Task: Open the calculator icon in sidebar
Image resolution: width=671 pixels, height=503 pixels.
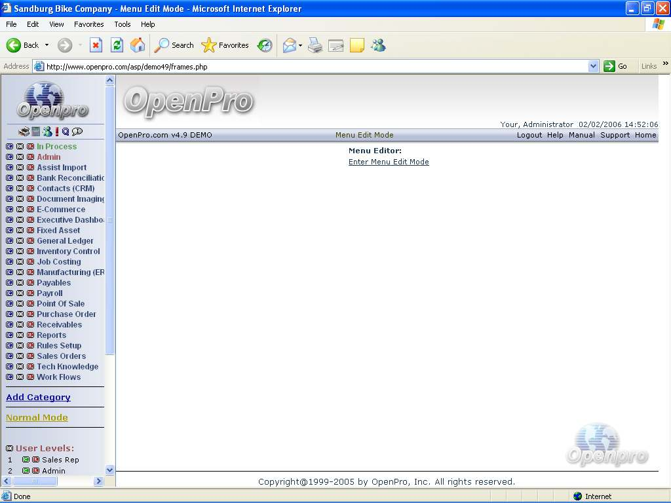Action: (36, 132)
